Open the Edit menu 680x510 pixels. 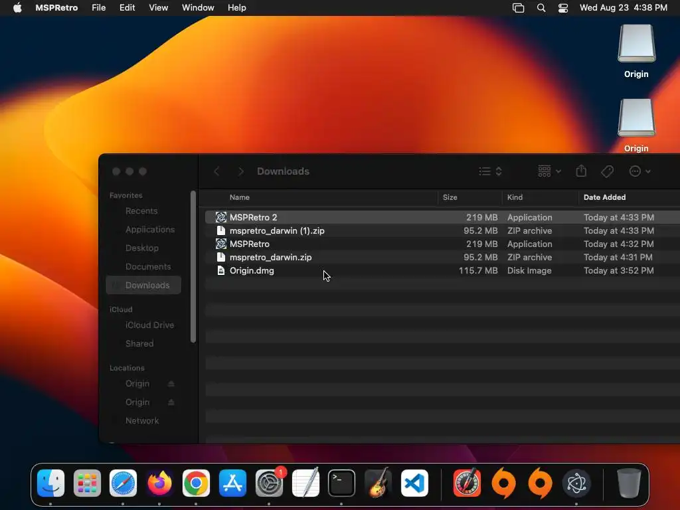coord(127,7)
